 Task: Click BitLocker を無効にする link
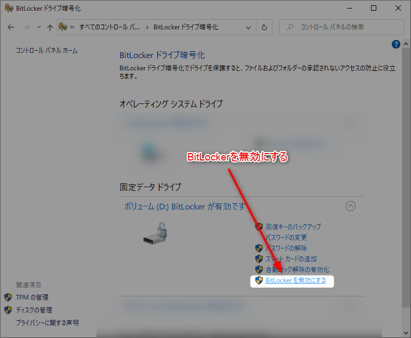tap(296, 280)
